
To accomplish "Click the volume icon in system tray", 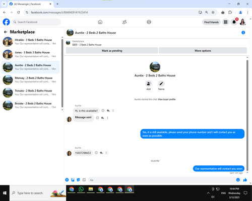I will click(213, 197).
